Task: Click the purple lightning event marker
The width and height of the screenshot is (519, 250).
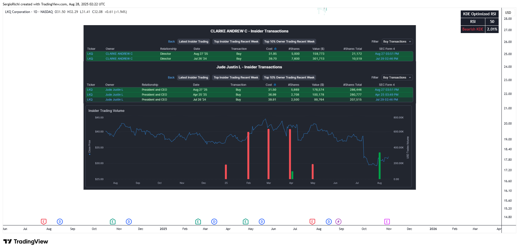Action: [x=338, y=222]
